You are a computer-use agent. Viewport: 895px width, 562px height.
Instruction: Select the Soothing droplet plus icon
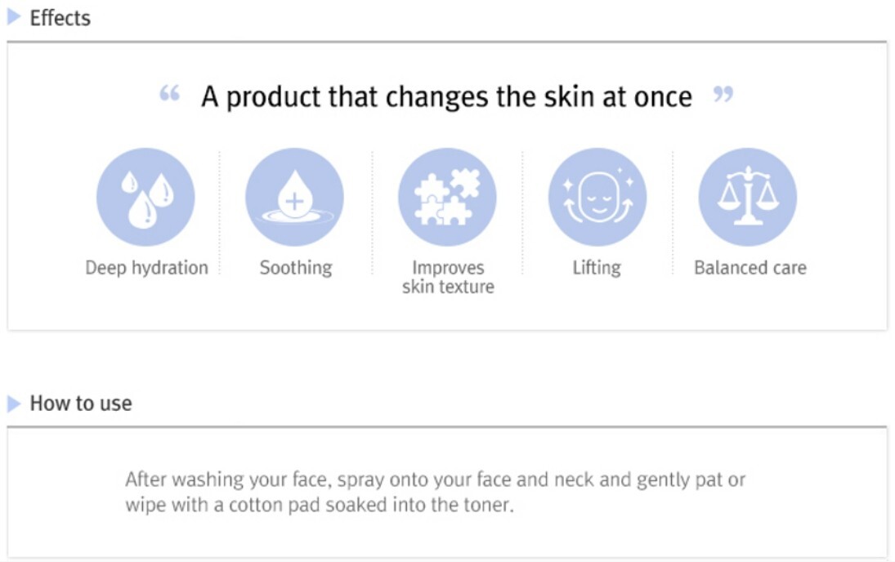(x=294, y=197)
